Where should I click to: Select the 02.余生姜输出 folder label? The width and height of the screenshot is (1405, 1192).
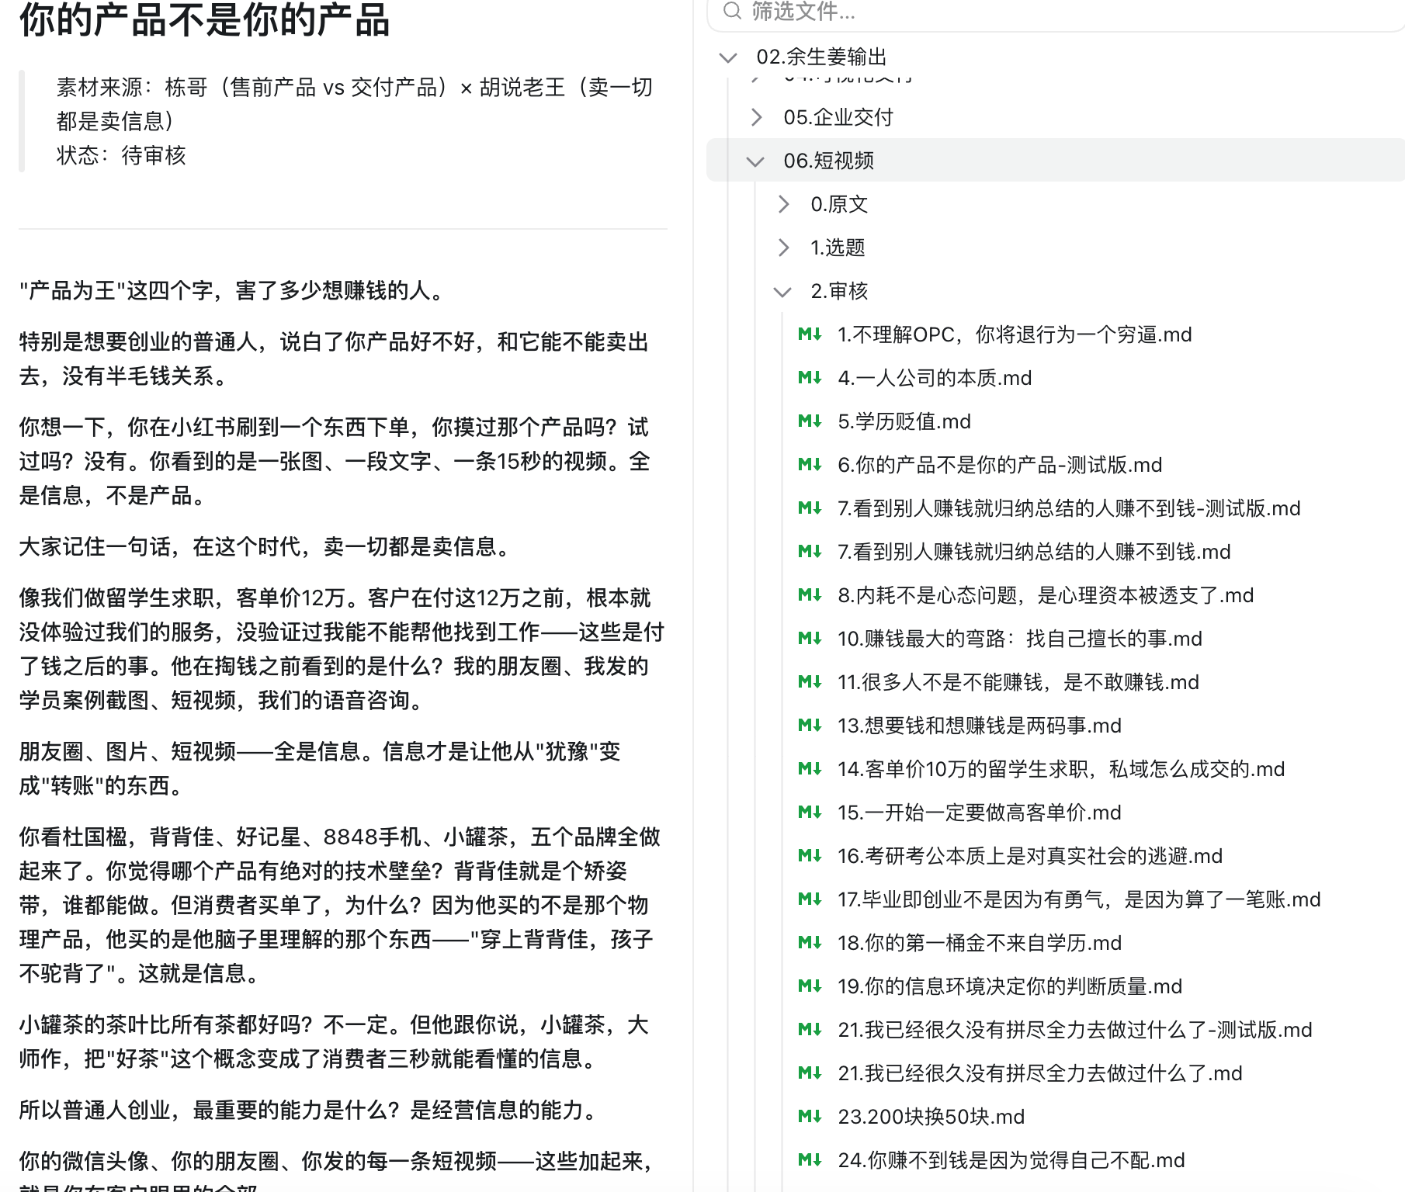point(821,57)
